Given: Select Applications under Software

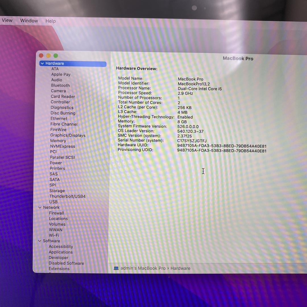Looking at the screenshot, I should (x=61, y=252).
